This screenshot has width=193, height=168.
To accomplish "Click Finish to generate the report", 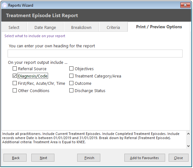I will click(89, 158).
